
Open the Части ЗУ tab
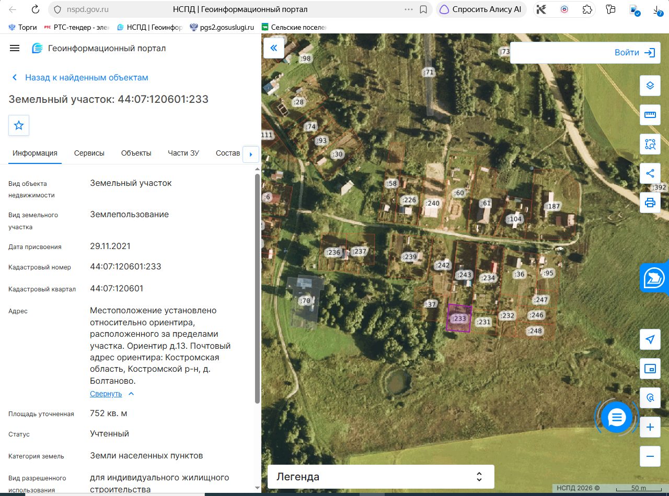pos(183,153)
